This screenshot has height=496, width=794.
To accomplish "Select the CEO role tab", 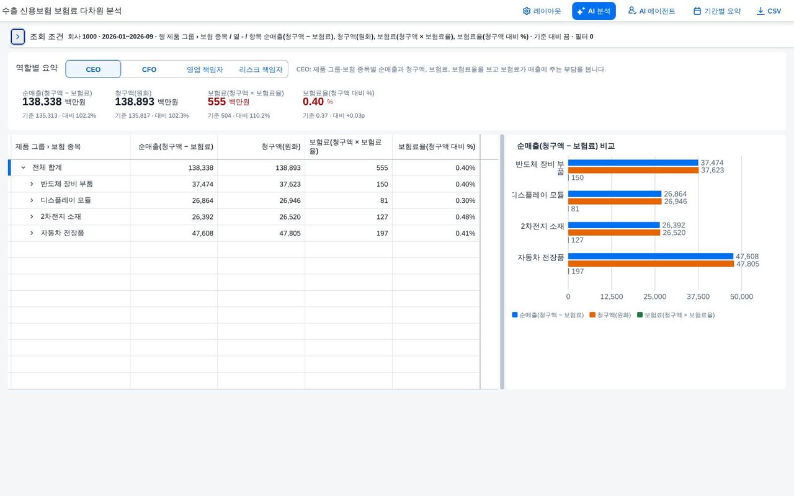I will 93,69.
